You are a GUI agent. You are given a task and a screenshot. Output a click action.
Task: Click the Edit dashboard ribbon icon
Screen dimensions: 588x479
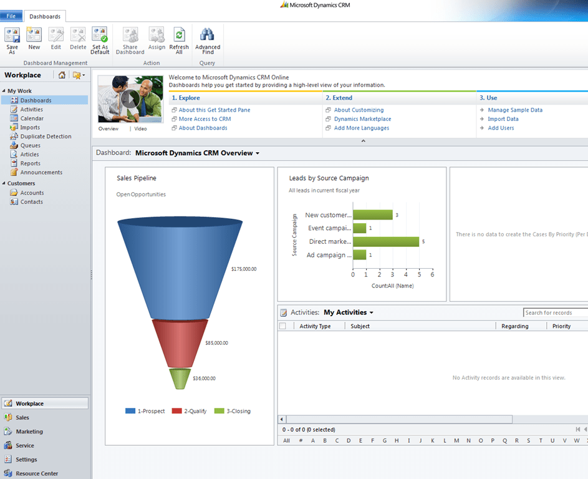(x=56, y=38)
